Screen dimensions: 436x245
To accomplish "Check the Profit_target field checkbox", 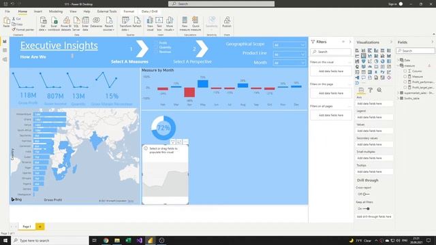I will point(405,88).
